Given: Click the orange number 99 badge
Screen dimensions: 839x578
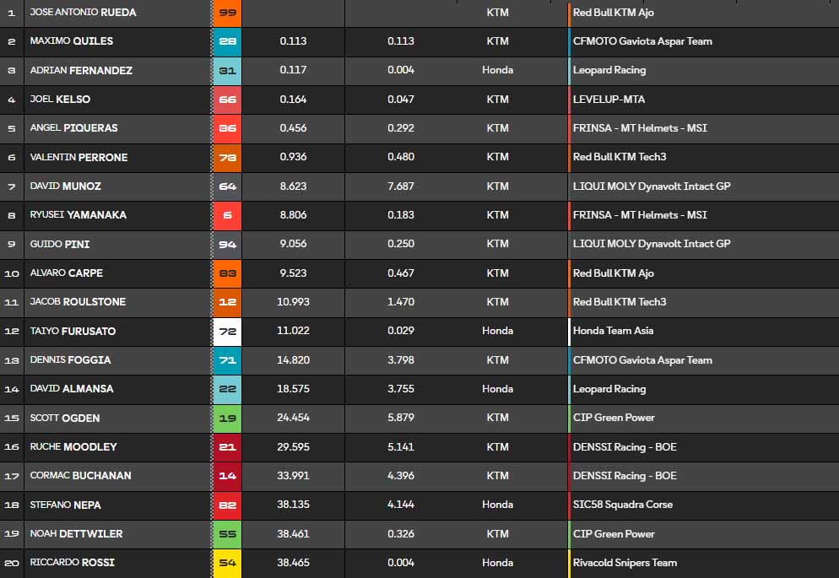Looking at the screenshot, I should click(x=226, y=13).
